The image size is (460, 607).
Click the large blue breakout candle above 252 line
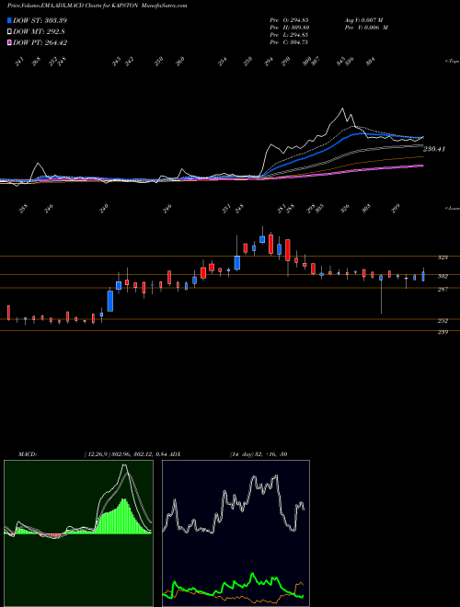click(110, 301)
